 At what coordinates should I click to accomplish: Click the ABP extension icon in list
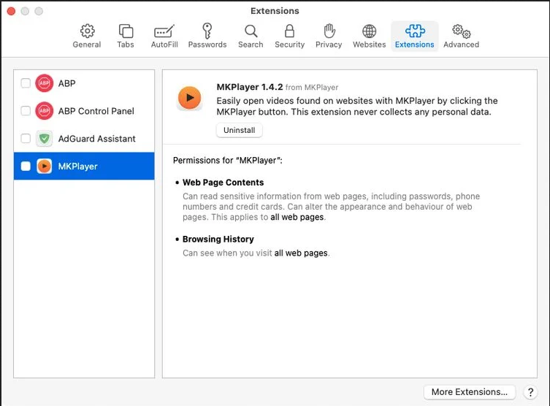pyautogui.click(x=45, y=83)
